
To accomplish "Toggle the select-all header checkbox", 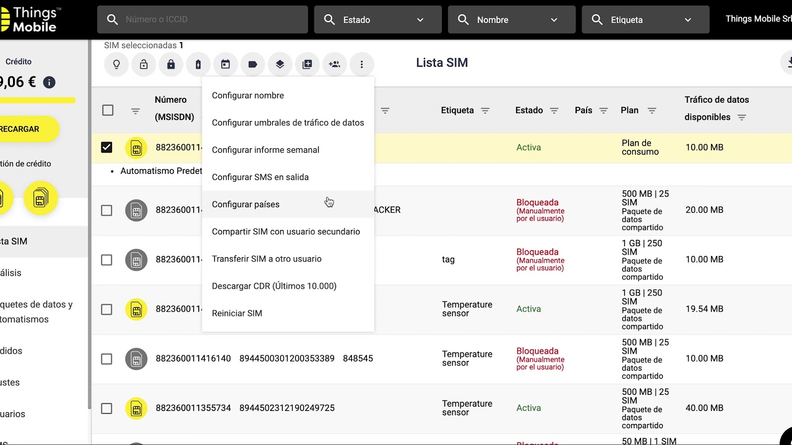I will (x=108, y=110).
